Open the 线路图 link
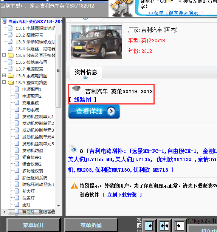This screenshot has width=217, height=232. [82, 100]
